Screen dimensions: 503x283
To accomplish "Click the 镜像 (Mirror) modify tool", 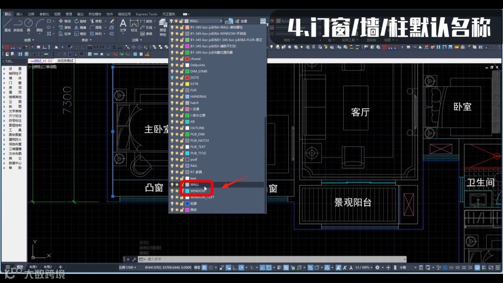I will coord(80,27).
